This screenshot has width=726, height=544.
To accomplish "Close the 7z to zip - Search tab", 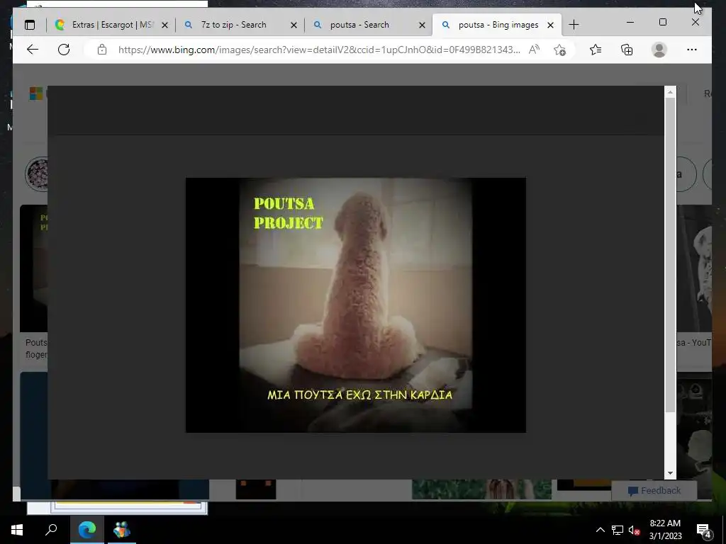I will tap(294, 25).
